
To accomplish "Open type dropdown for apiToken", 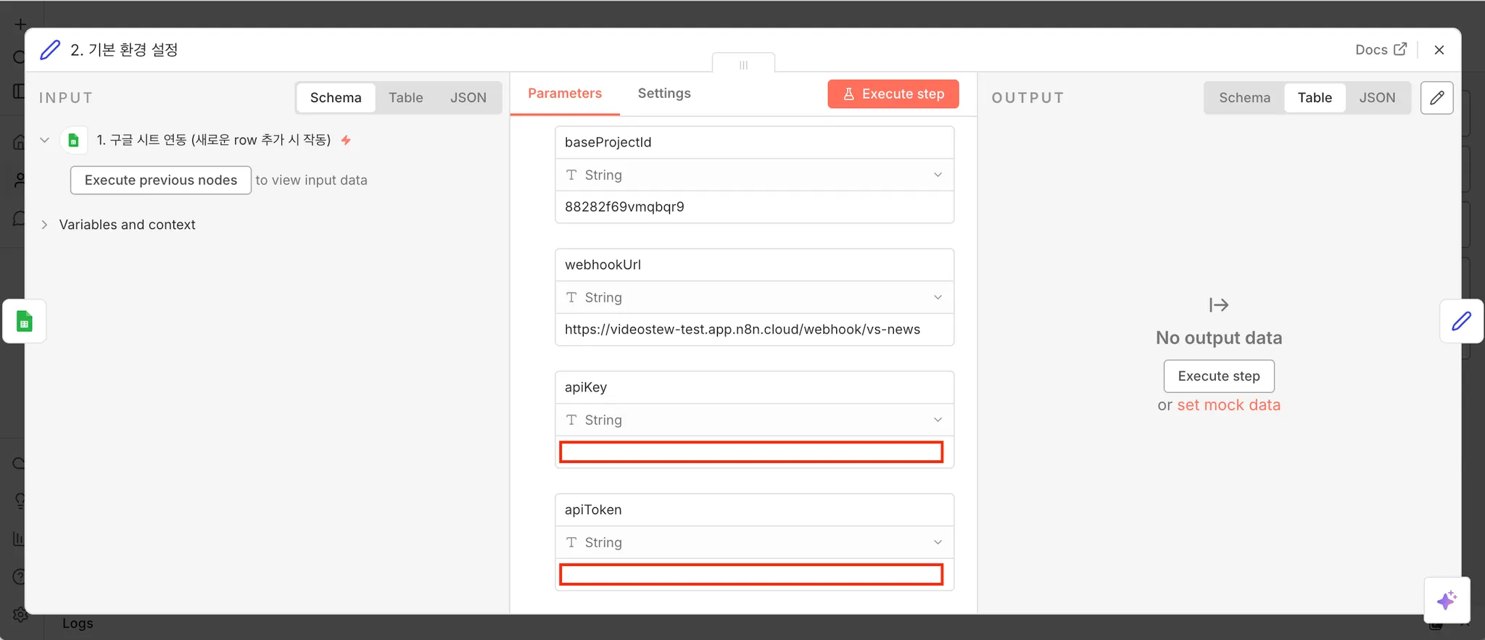I will (x=754, y=542).
